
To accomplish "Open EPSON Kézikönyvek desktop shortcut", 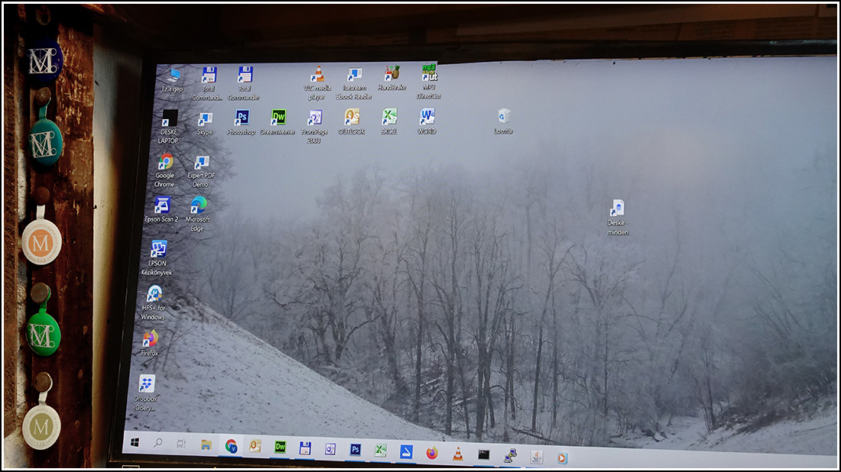I will pos(157,258).
